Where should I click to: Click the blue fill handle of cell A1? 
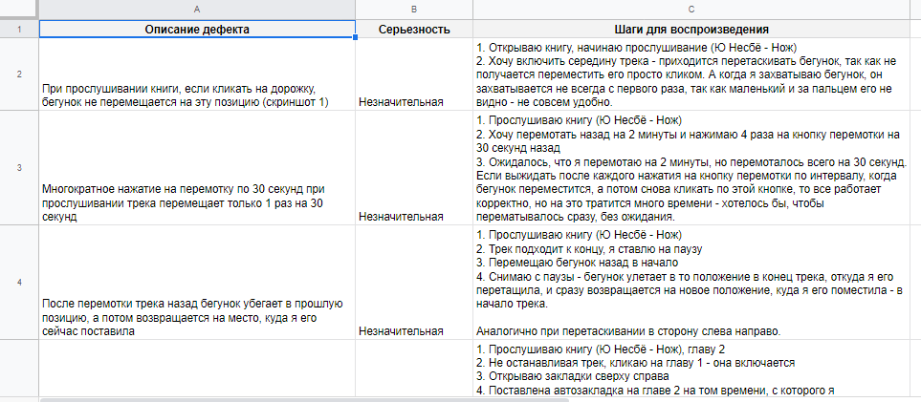[x=356, y=37]
